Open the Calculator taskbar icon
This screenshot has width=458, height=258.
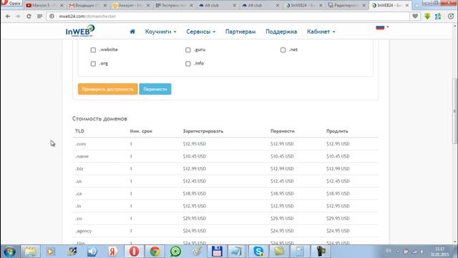(300, 252)
